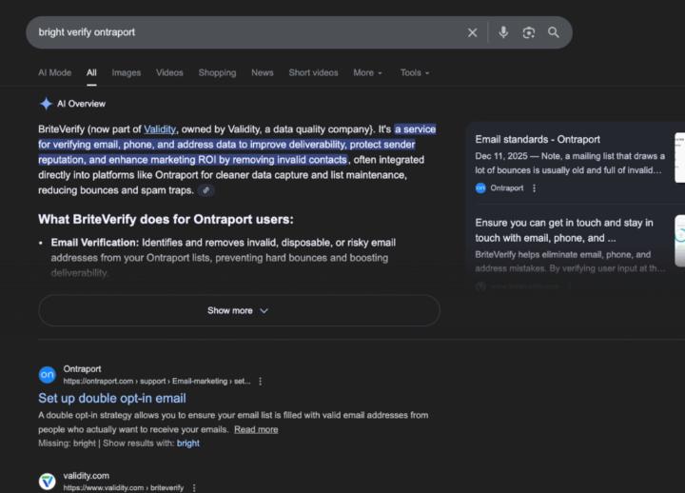This screenshot has height=493, width=685.
Task: Expand the More search filters dropdown
Action: tap(367, 72)
